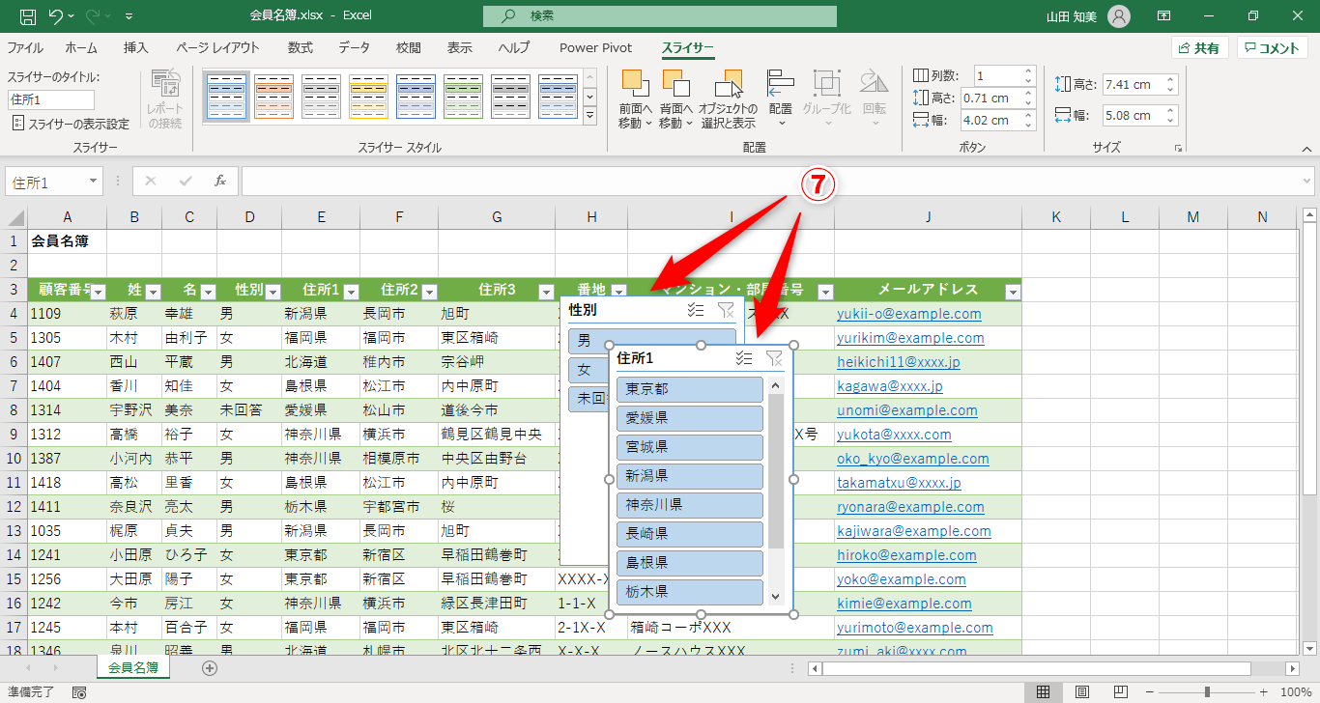
Task: Click the fx insert function icon
Action: coord(220,181)
